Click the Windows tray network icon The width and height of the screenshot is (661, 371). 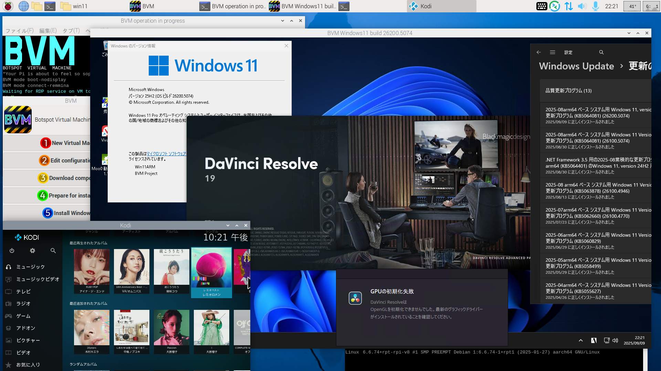coord(607,340)
